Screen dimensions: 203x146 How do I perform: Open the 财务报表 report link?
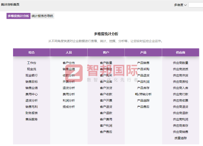[31, 113]
